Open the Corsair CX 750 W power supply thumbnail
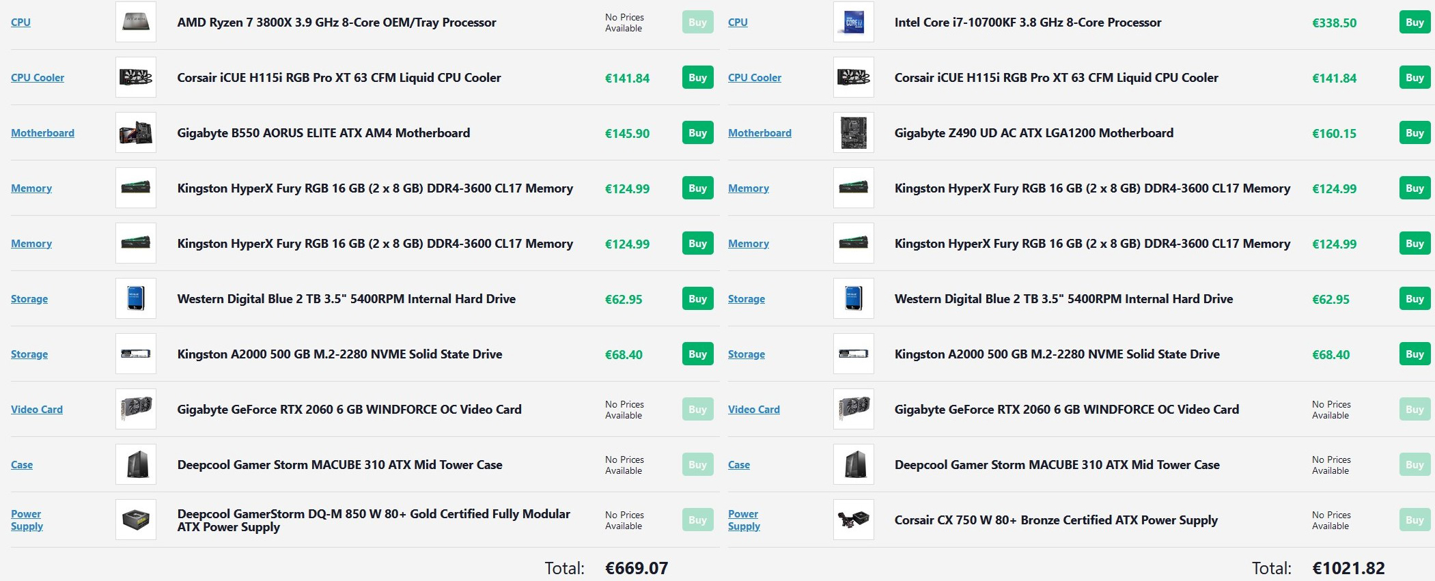The width and height of the screenshot is (1435, 581). (854, 520)
